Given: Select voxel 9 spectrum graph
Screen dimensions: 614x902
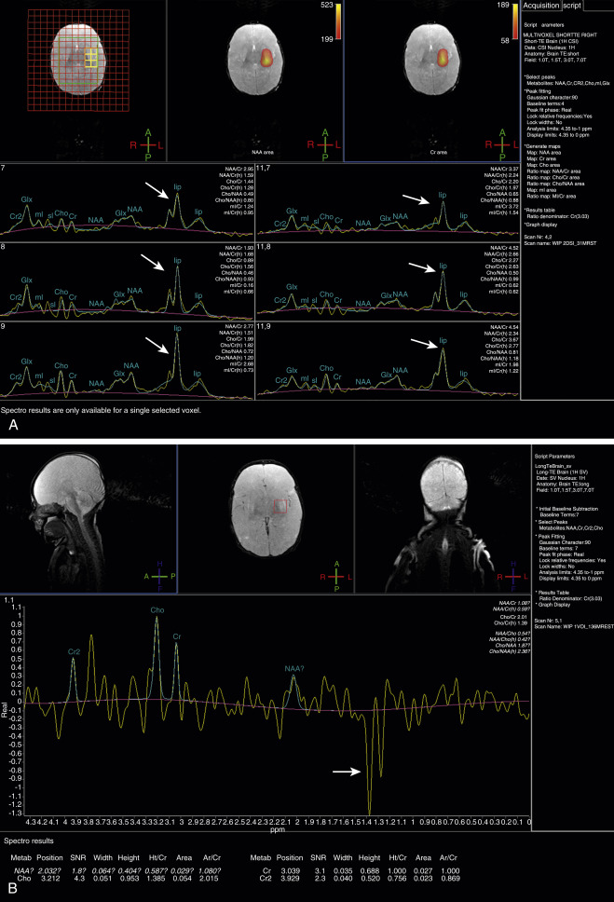Looking at the screenshot, I should (126, 359).
